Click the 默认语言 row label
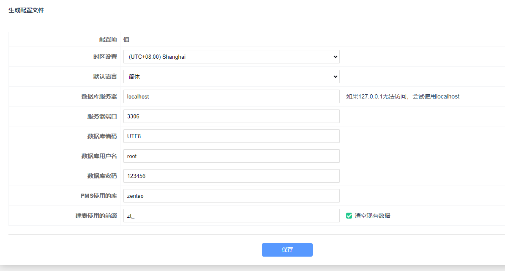Screen dimensions: 505x271 click(105, 77)
